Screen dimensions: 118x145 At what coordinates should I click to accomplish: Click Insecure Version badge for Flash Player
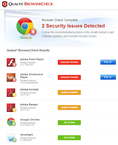click(x=69, y=62)
